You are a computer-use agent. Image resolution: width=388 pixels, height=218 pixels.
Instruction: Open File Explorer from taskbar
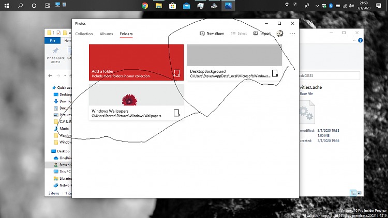(159, 6)
